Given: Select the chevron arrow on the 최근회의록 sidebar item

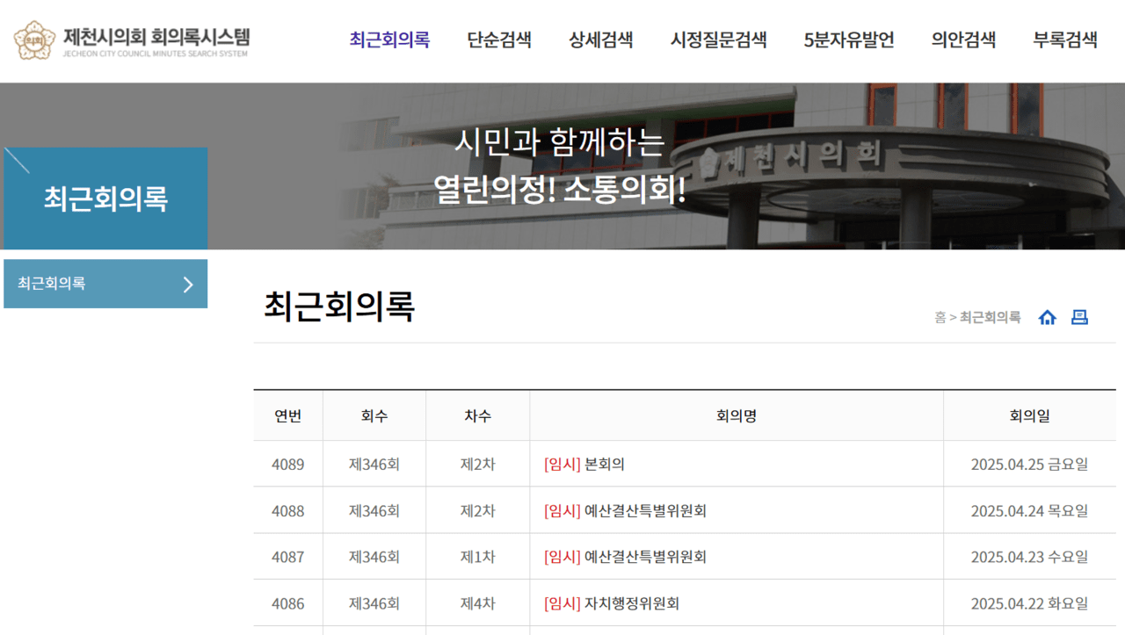Looking at the screenshot, I should pos(186,284).
